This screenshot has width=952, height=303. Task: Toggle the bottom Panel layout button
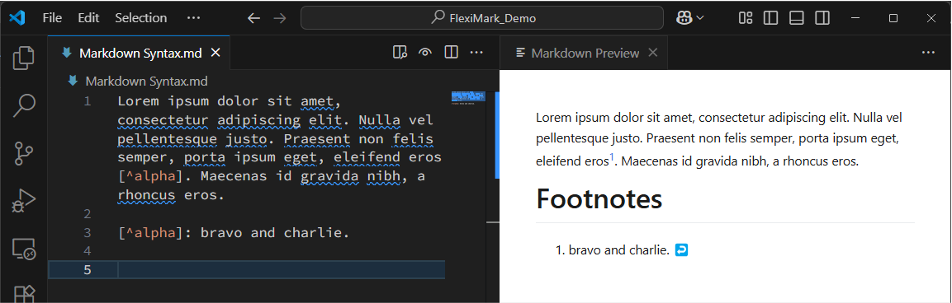(796, 18)
